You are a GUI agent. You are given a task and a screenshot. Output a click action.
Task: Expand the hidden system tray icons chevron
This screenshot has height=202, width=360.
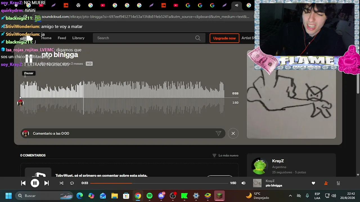(290, 196)
